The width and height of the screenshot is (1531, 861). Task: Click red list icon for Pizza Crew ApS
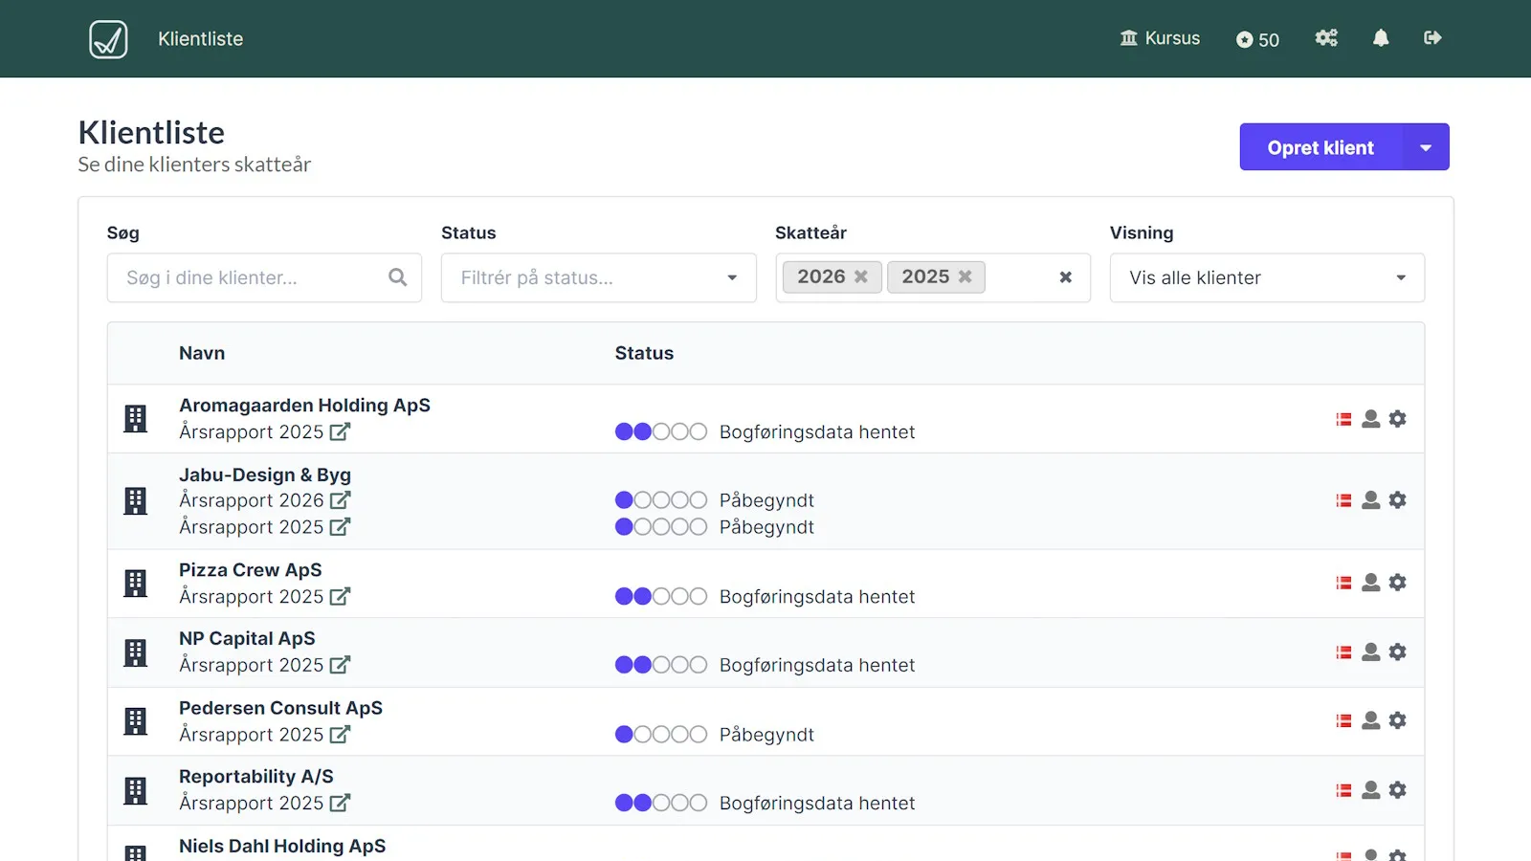1344,583
